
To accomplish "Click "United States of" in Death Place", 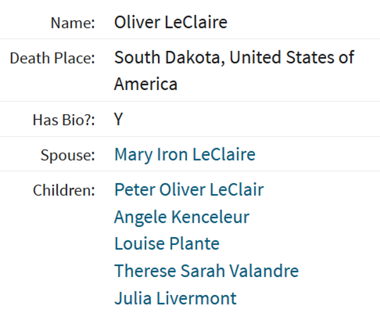I will [292, 58].
